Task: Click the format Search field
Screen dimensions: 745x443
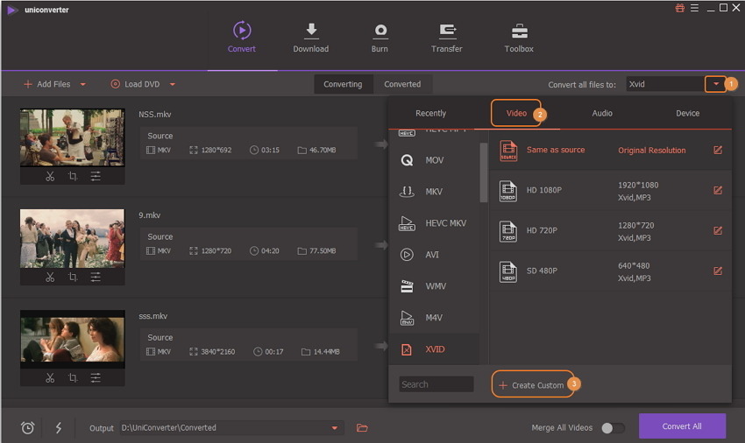Action: [x=436, y=384]
